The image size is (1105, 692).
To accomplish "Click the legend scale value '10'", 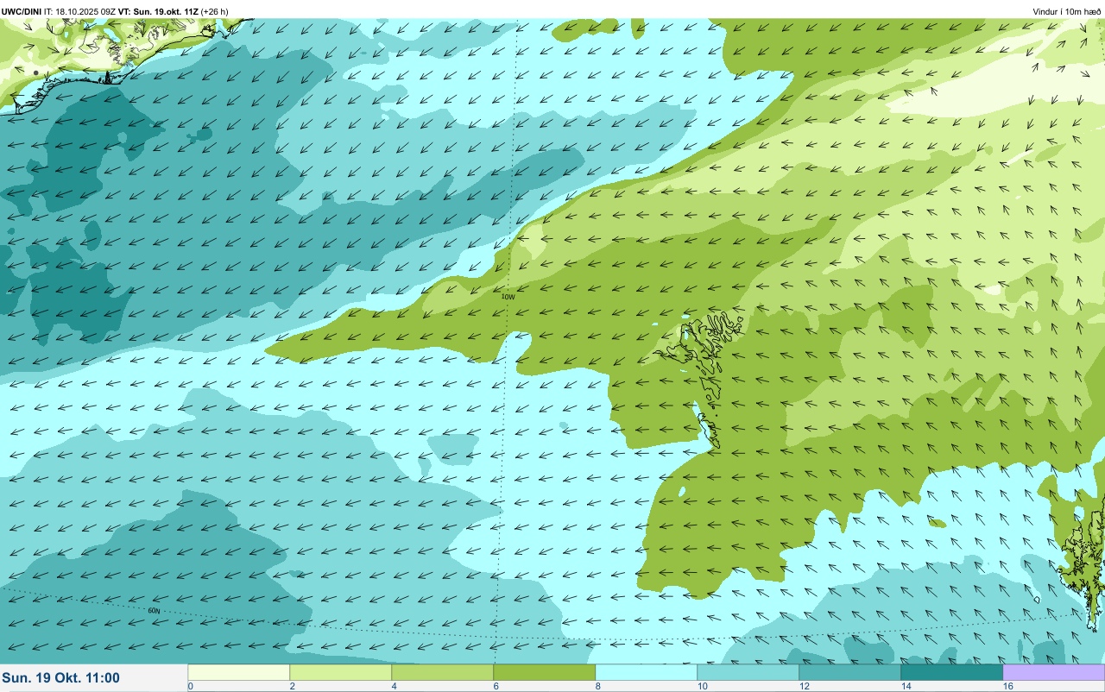I will coord(703,686).
